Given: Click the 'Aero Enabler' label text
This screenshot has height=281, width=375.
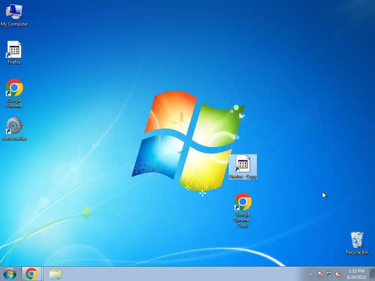Looking at the screenshot, I should [14, 138].
